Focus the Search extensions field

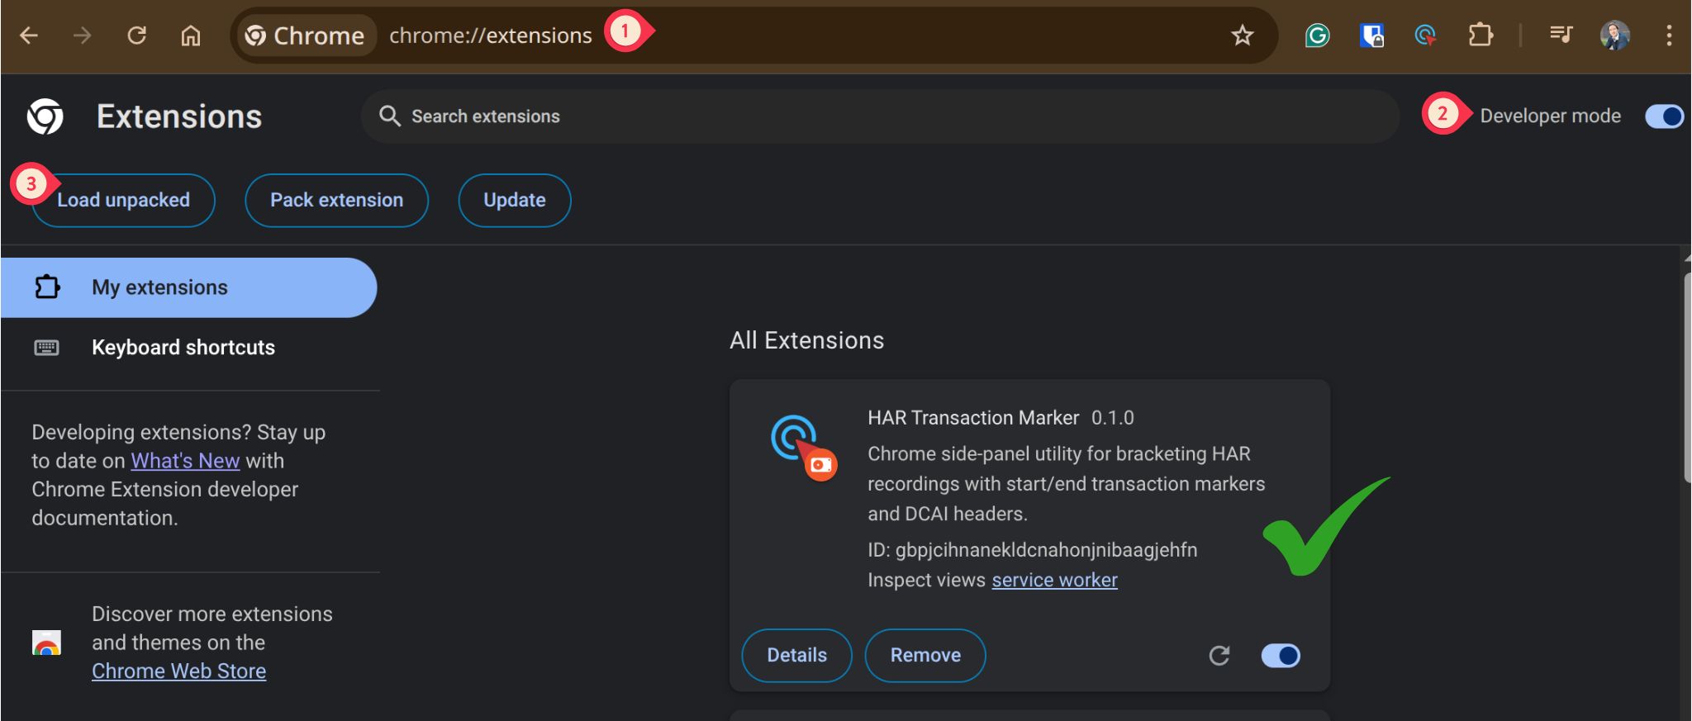pos(880,116)
